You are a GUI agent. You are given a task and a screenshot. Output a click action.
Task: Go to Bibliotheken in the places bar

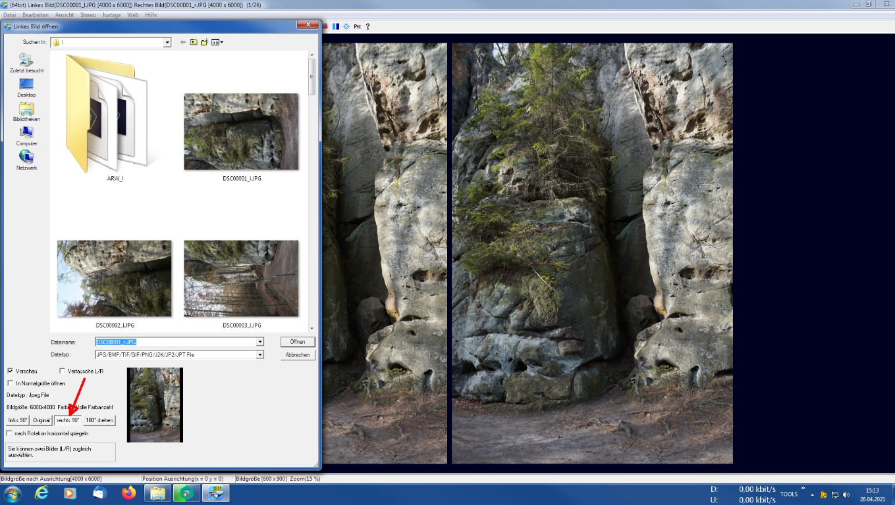(26, 109)
